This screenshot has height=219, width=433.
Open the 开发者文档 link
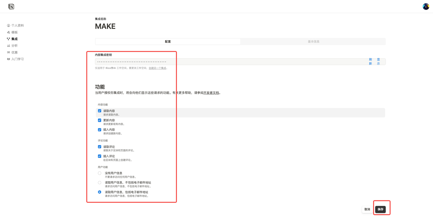click(x=211, y=93)
